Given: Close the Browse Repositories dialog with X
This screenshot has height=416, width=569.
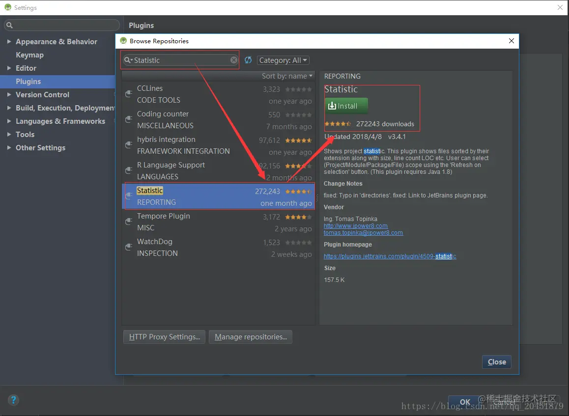Looking at the screenshot, I should (512, 41).
